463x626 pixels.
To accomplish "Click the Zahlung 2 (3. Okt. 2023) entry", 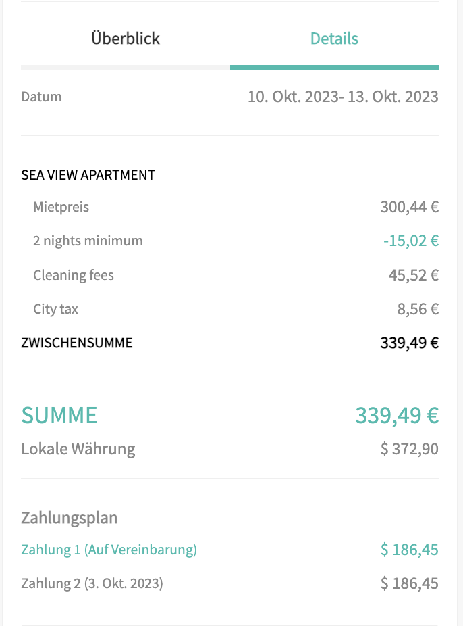I will (92, 583).
